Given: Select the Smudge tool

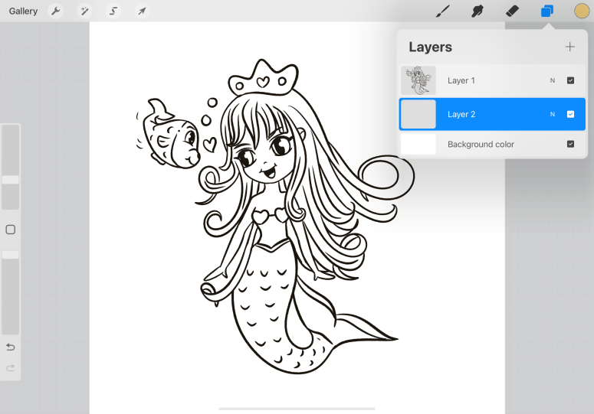Looking at the screenshot, I should 477,11.
